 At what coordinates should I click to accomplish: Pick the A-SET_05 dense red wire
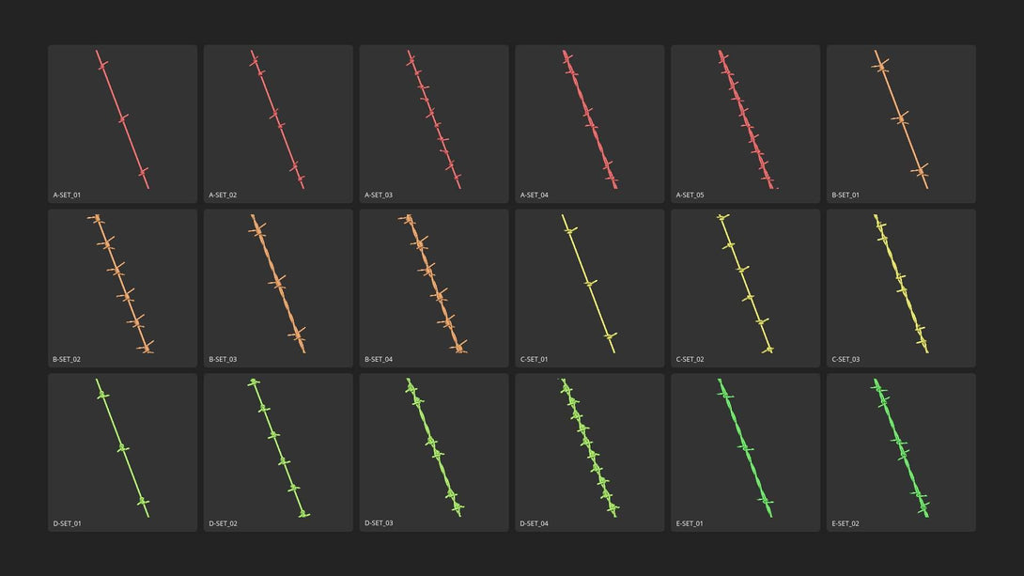[745, 123]
